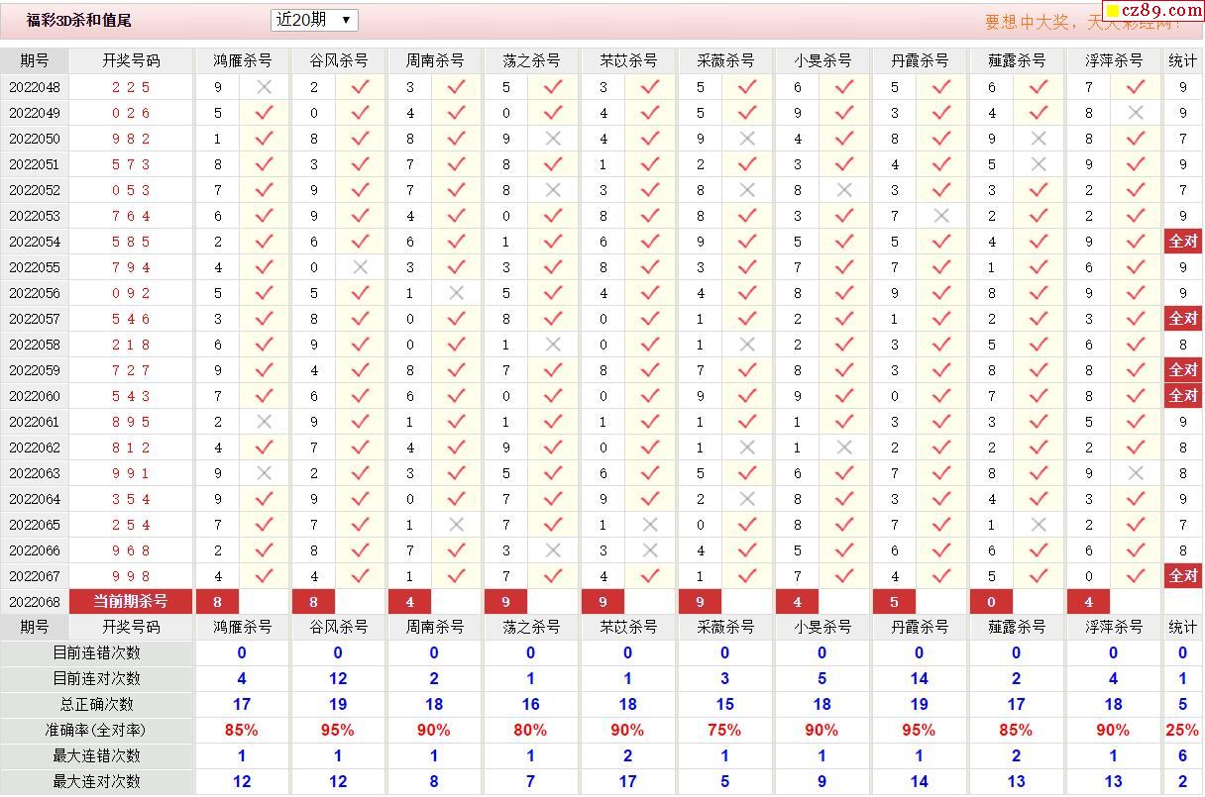The height and width of the screenshot is (797, 1205).
Task: Click the 目前连错次数 row label
Action: 96,653
